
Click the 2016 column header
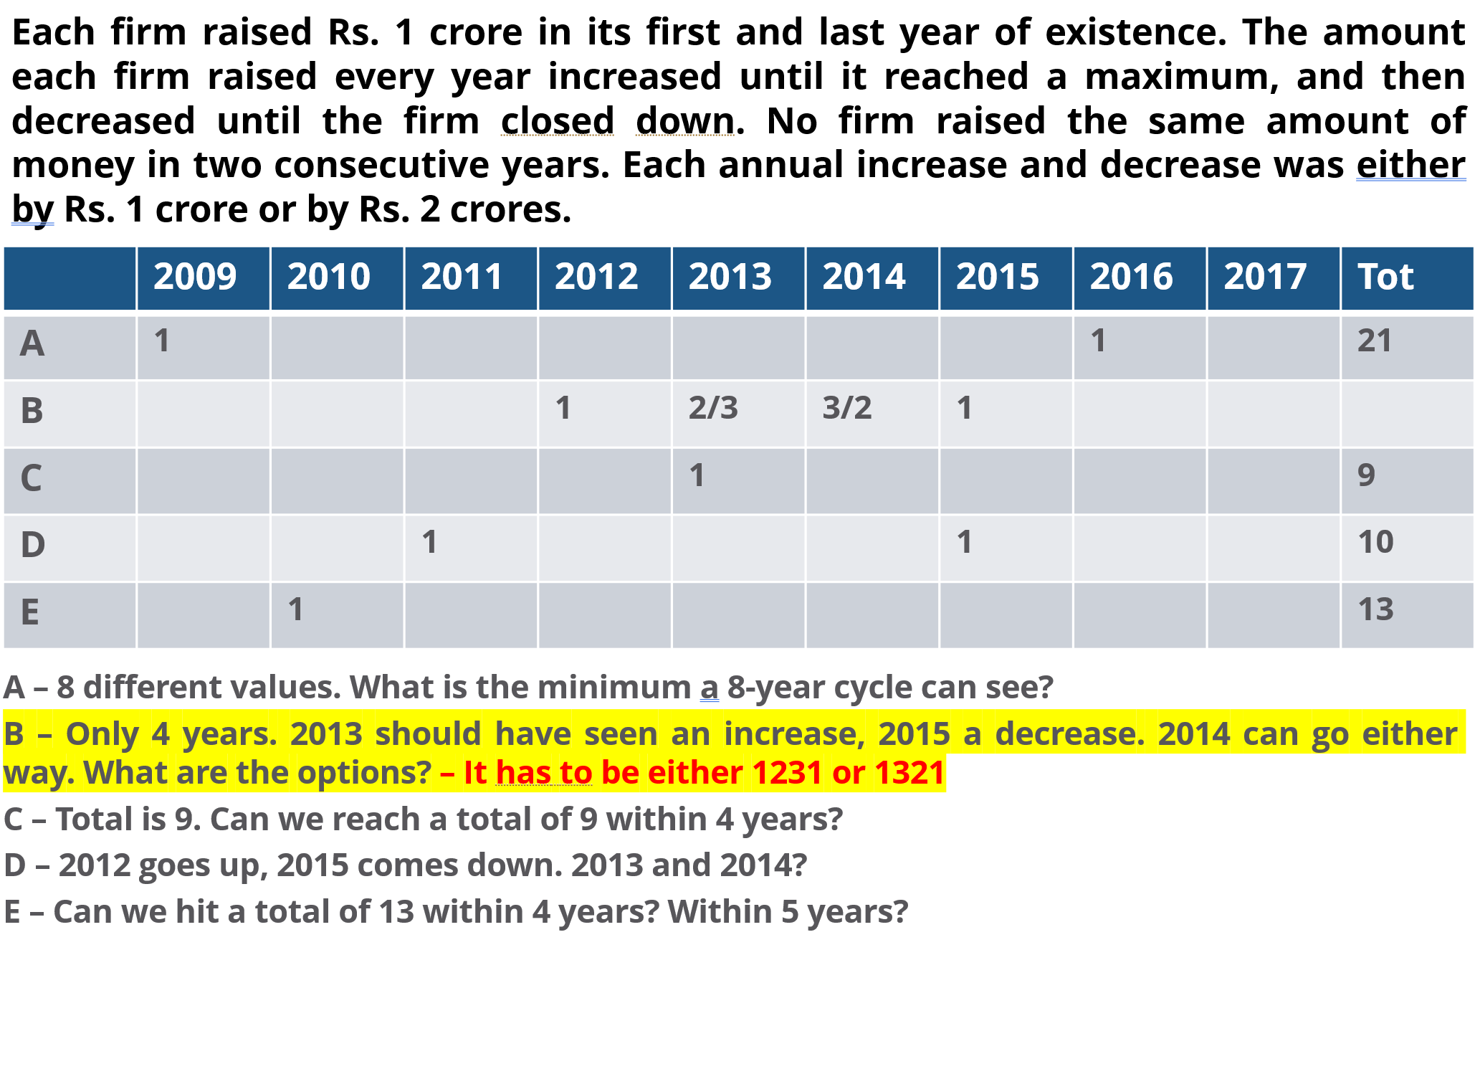tap(1140, 279)
